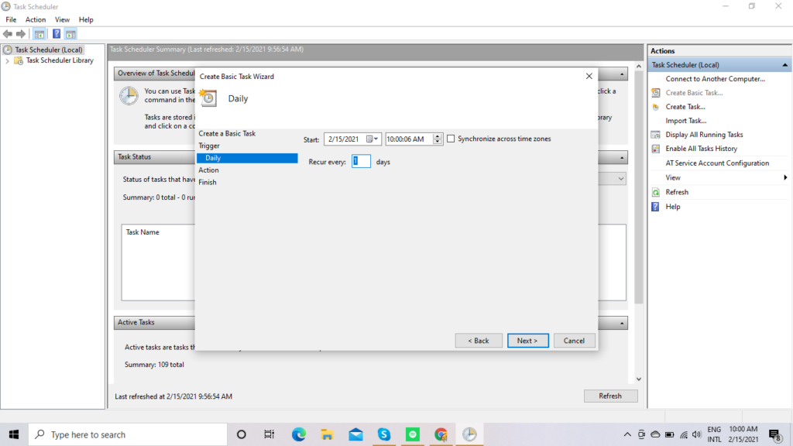The image size is (793, 446).
Task: Click the network tray icon
Action: 683,434
